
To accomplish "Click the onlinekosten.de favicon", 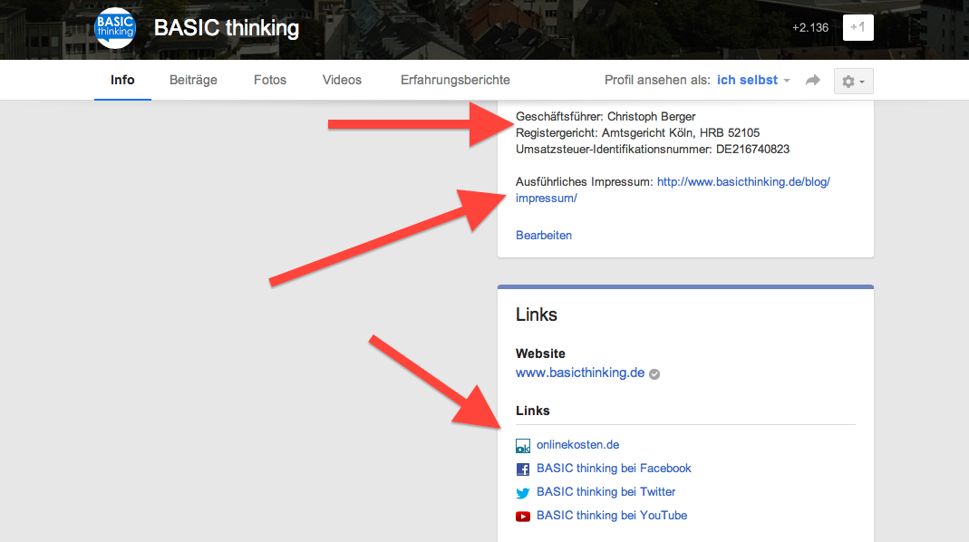I will [x=523, y=446].
